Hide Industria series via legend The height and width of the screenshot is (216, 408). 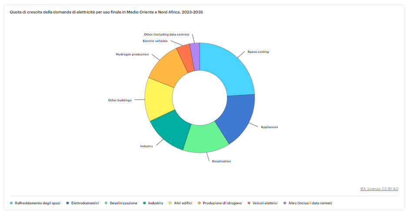pos(156,203)
